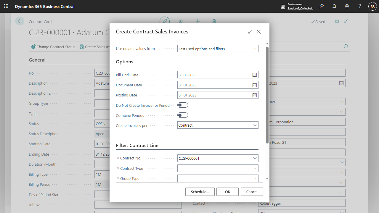Toggle Do Not Create Invoice for Period
Screen dimensions: 379x213
183,105
